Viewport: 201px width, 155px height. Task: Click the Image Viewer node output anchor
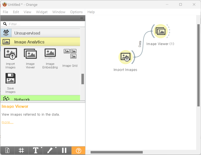point(169,31)
